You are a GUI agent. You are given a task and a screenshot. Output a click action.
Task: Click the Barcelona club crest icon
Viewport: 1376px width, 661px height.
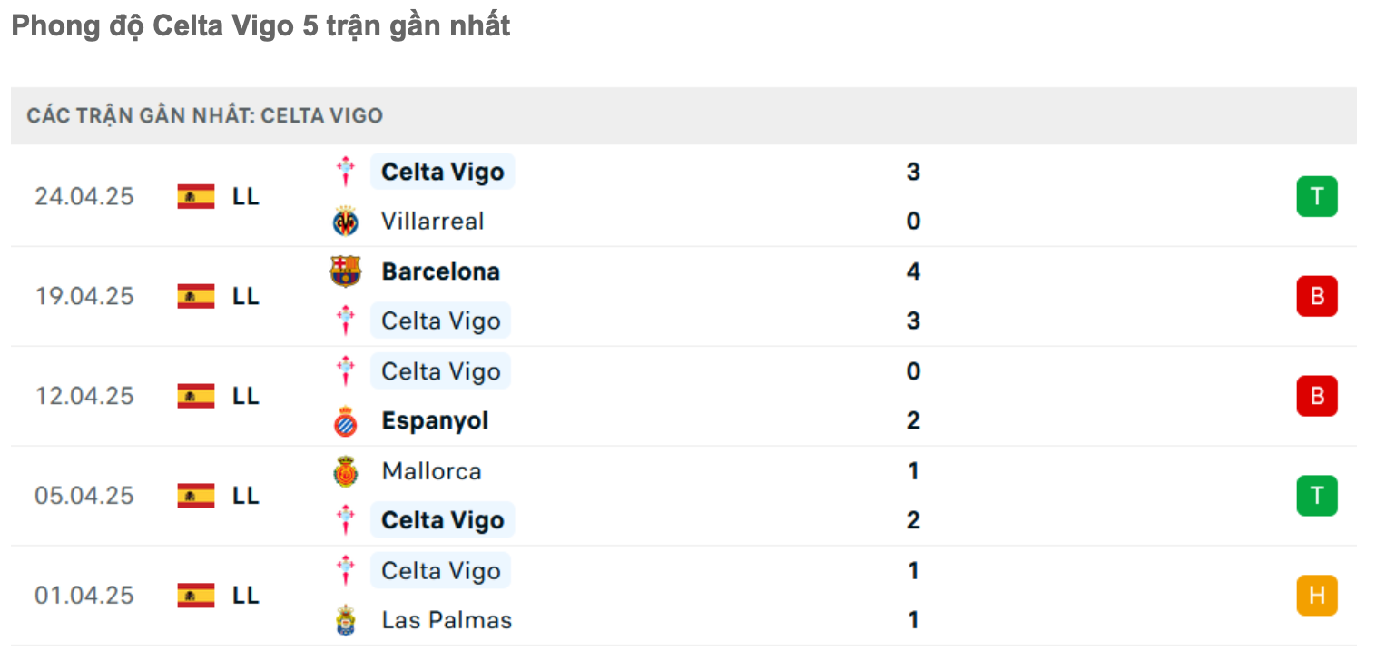[346, 271]
